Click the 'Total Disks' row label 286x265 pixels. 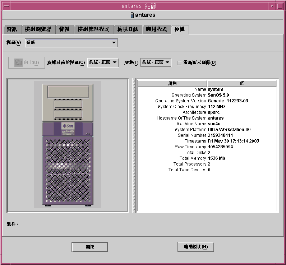[x=195, y=152]
